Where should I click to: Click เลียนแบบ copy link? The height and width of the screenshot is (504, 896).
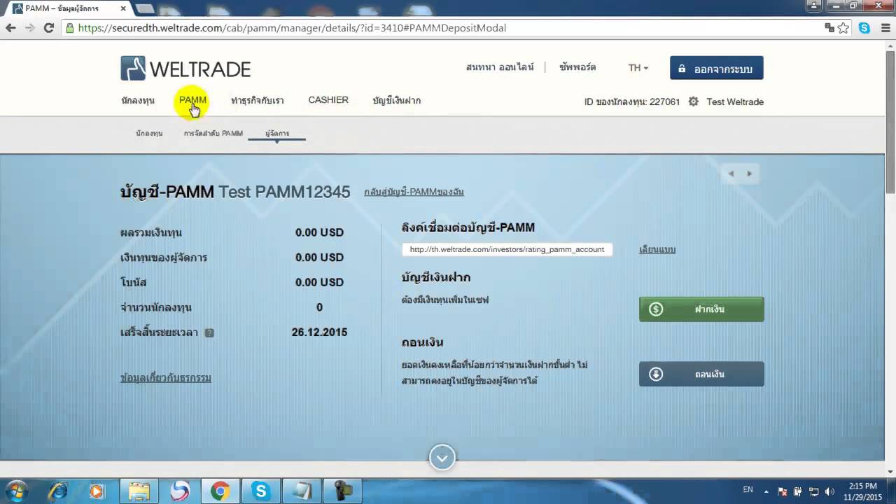[x=657, y=250]
